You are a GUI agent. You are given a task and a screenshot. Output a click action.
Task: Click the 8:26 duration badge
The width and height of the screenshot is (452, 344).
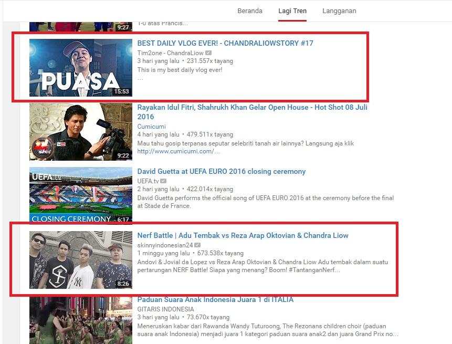click(x=123, y=284)
